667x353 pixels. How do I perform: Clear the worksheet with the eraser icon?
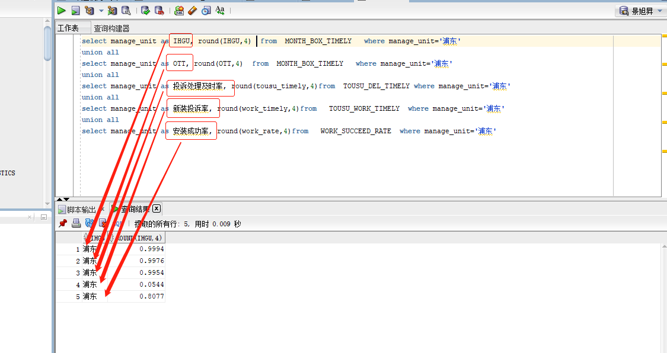(x=193, y=11)
